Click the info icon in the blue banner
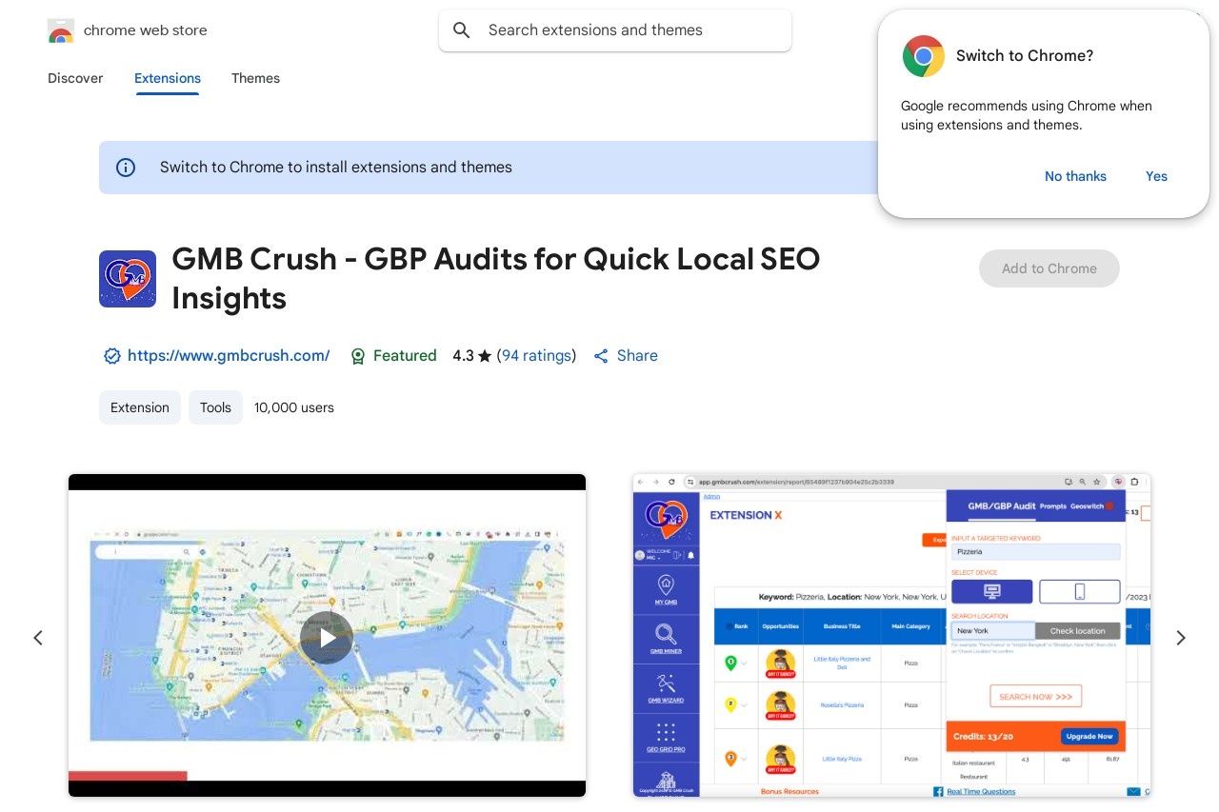The width and height of the screenshot is (1219, 812). pos(126,168)
